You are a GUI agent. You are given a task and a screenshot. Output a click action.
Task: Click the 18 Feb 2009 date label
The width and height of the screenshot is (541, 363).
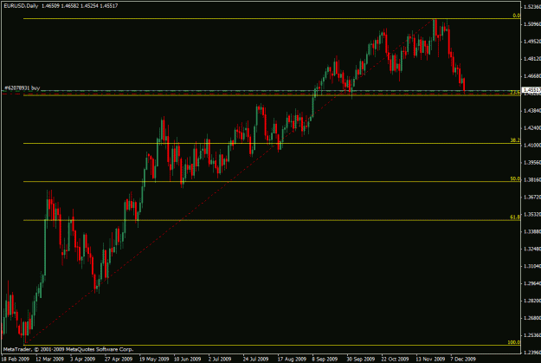point(16,360)
